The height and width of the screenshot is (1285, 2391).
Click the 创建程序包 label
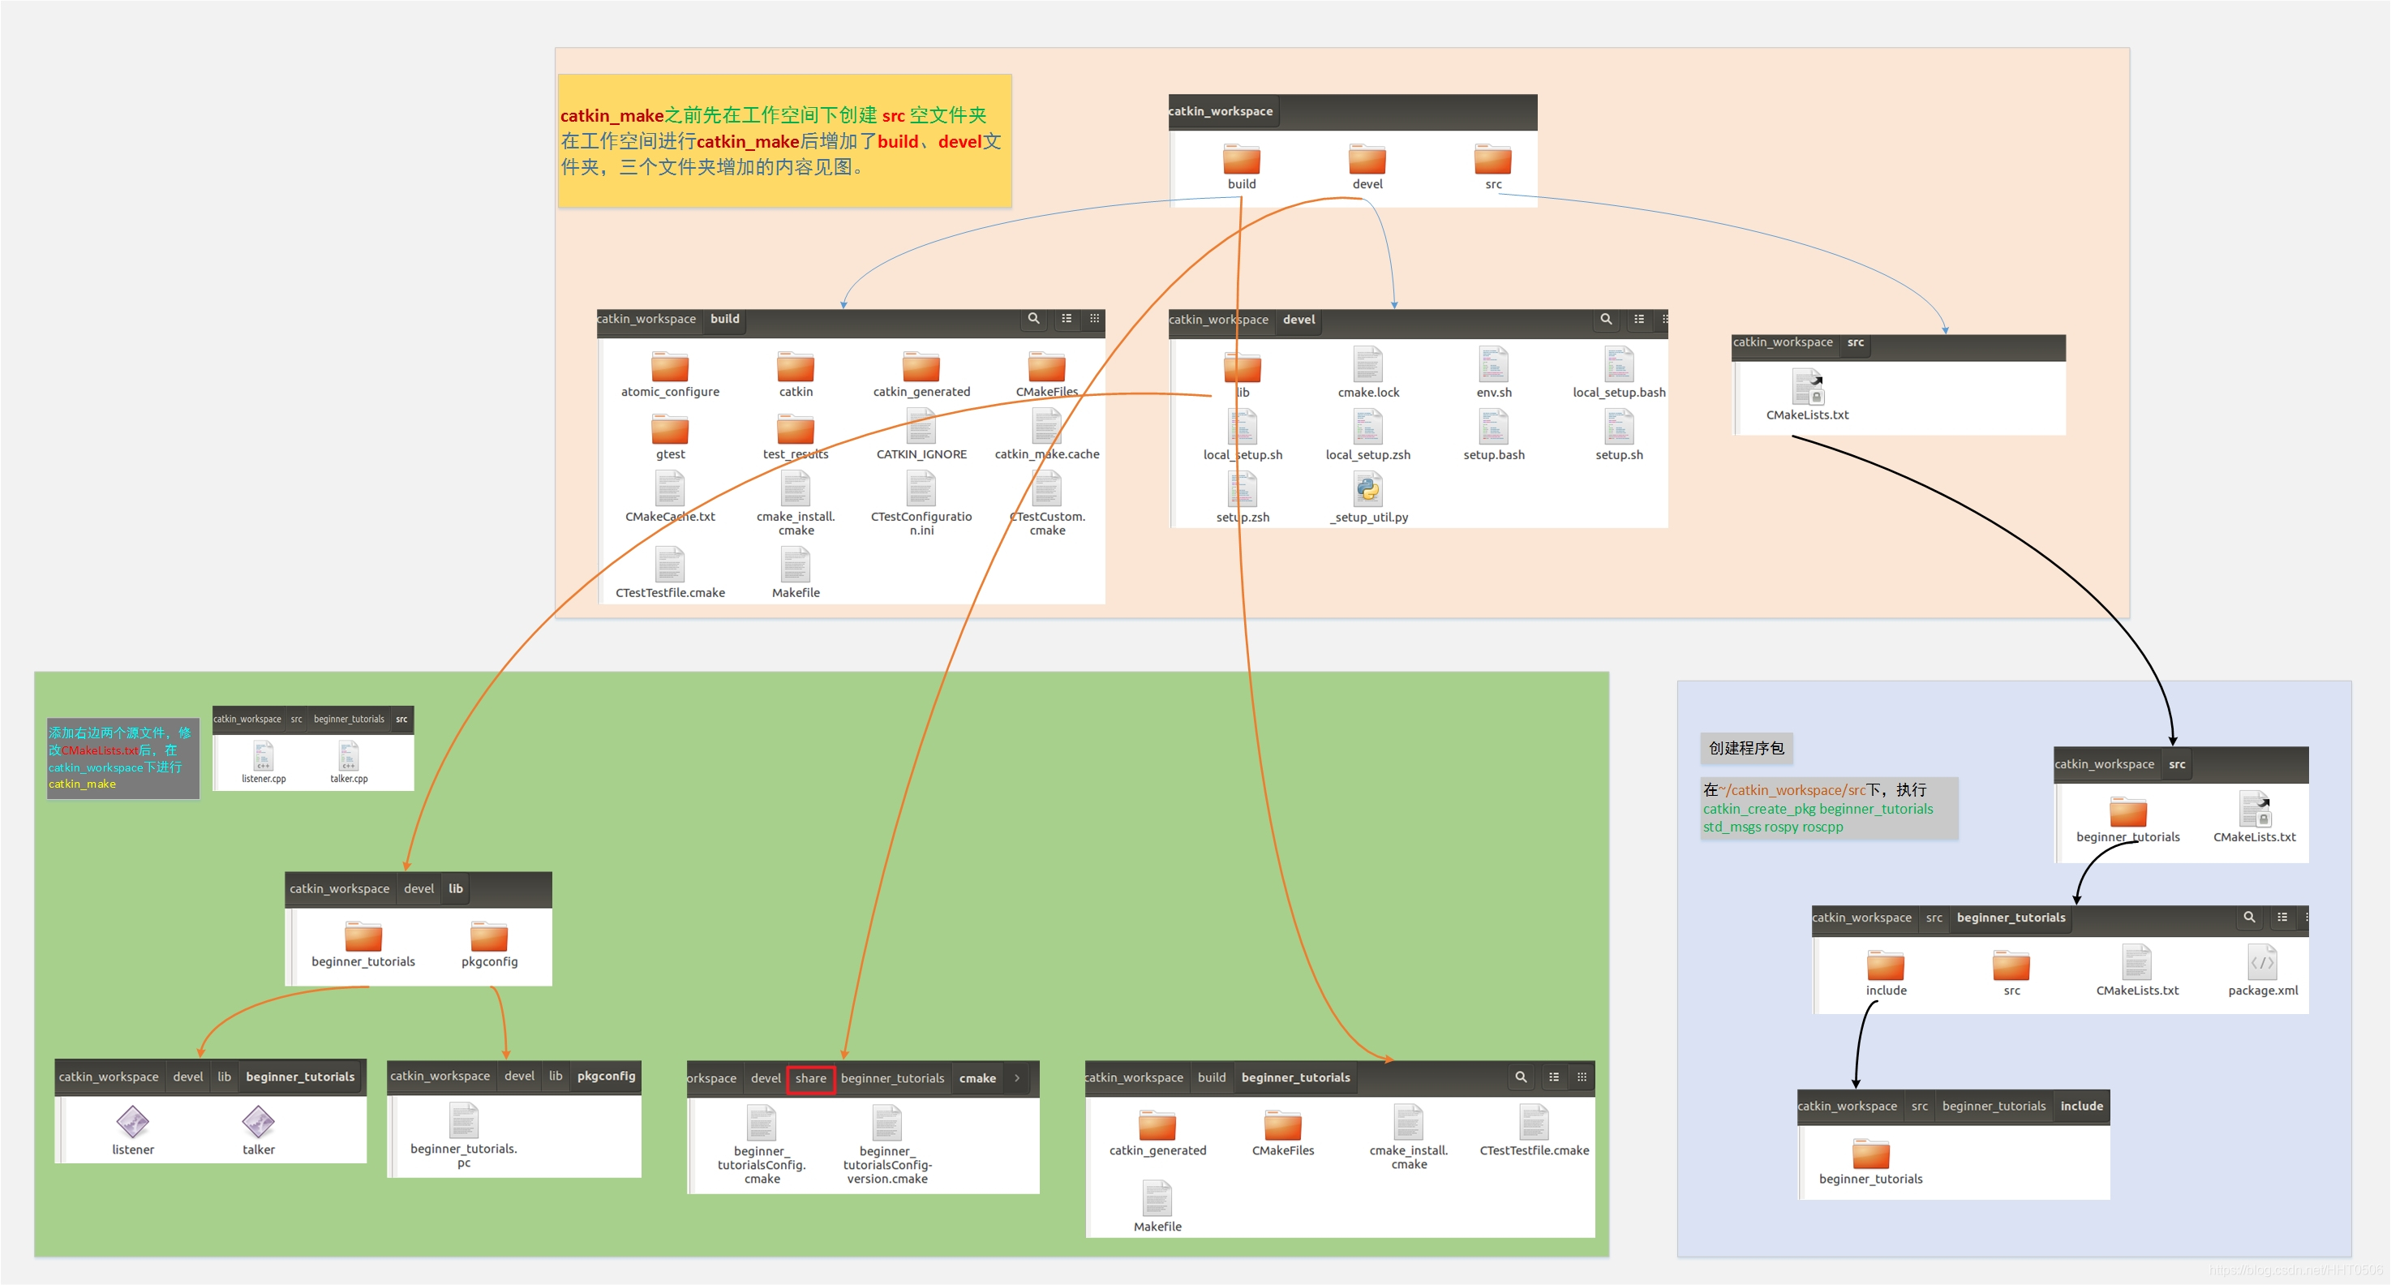pos(1746,748)
